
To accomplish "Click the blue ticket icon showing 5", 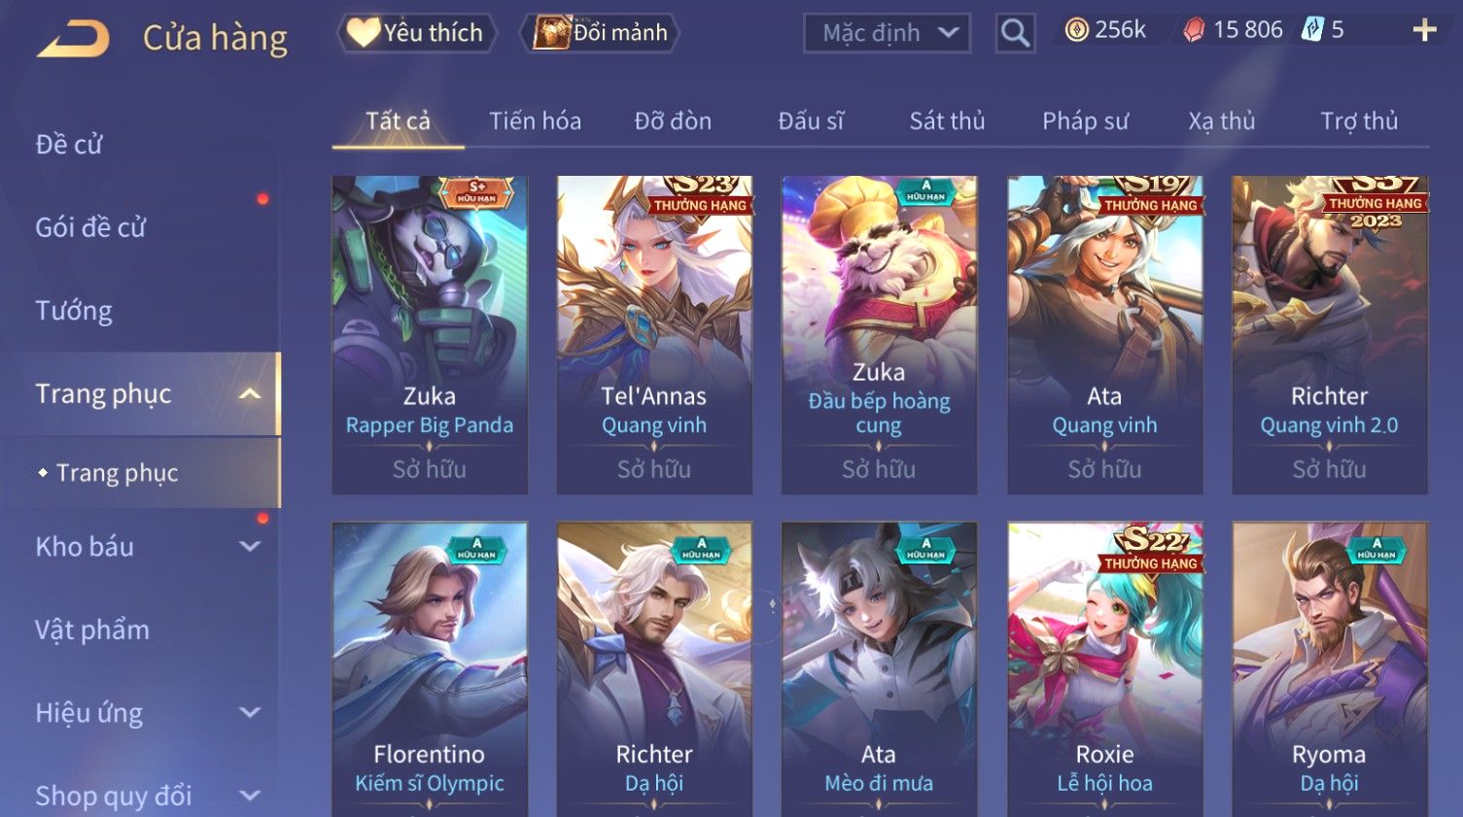I will coord(1312,30).
